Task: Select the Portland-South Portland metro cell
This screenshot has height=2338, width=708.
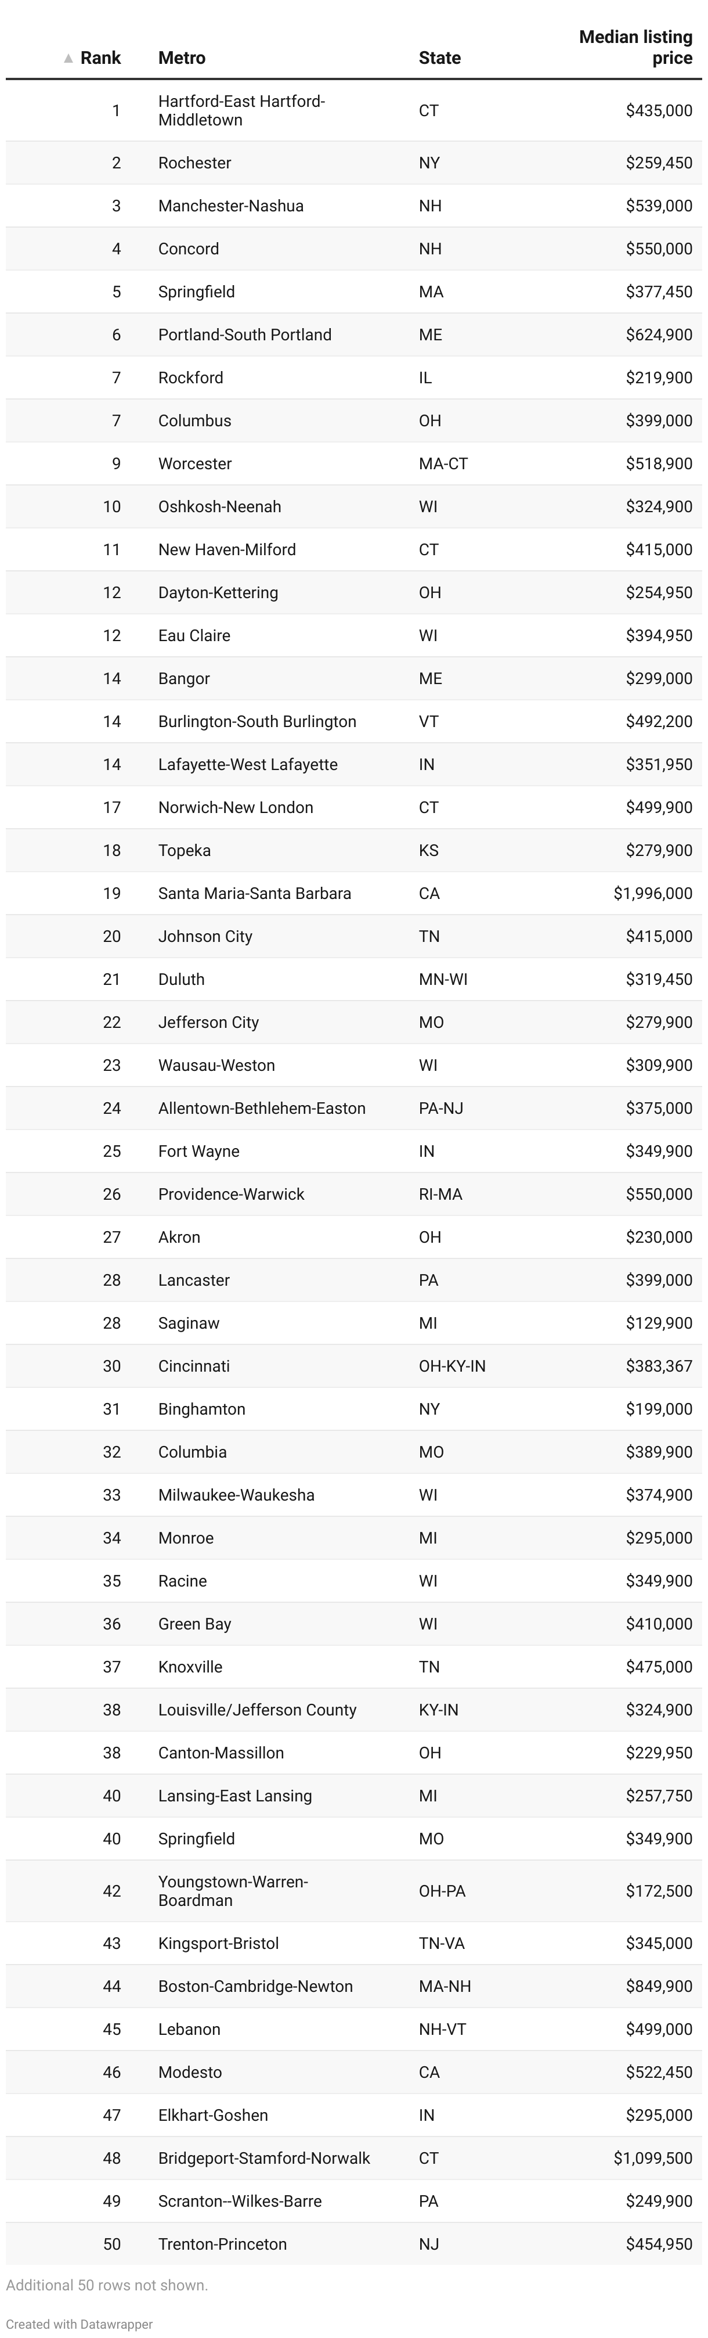Action: 245,335
